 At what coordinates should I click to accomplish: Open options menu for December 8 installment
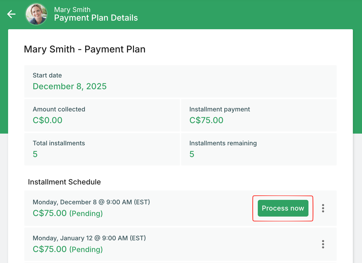pyautogui.click(x=323, y=208)
